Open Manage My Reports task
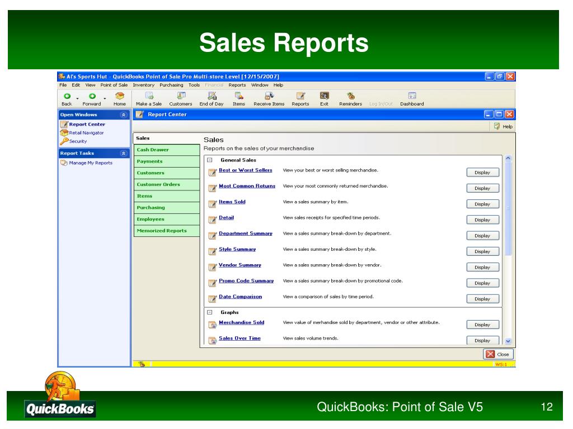Image resolution: width=573 pixels, height=429 pixels. pos(91,163)
